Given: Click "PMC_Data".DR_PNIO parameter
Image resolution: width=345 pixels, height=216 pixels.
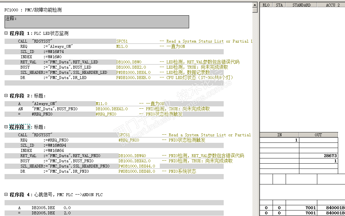Looking at the screenshot, I should (68, 171).
